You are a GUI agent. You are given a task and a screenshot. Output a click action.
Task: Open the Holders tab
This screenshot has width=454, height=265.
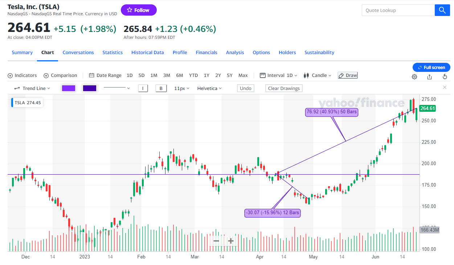pos(287,53)
